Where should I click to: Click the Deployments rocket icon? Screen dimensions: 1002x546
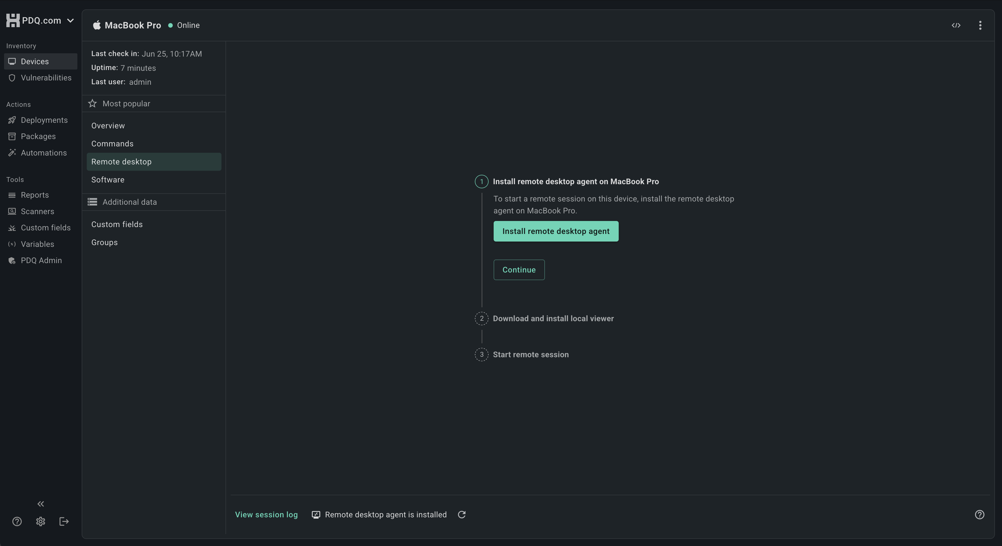[12, 120]
